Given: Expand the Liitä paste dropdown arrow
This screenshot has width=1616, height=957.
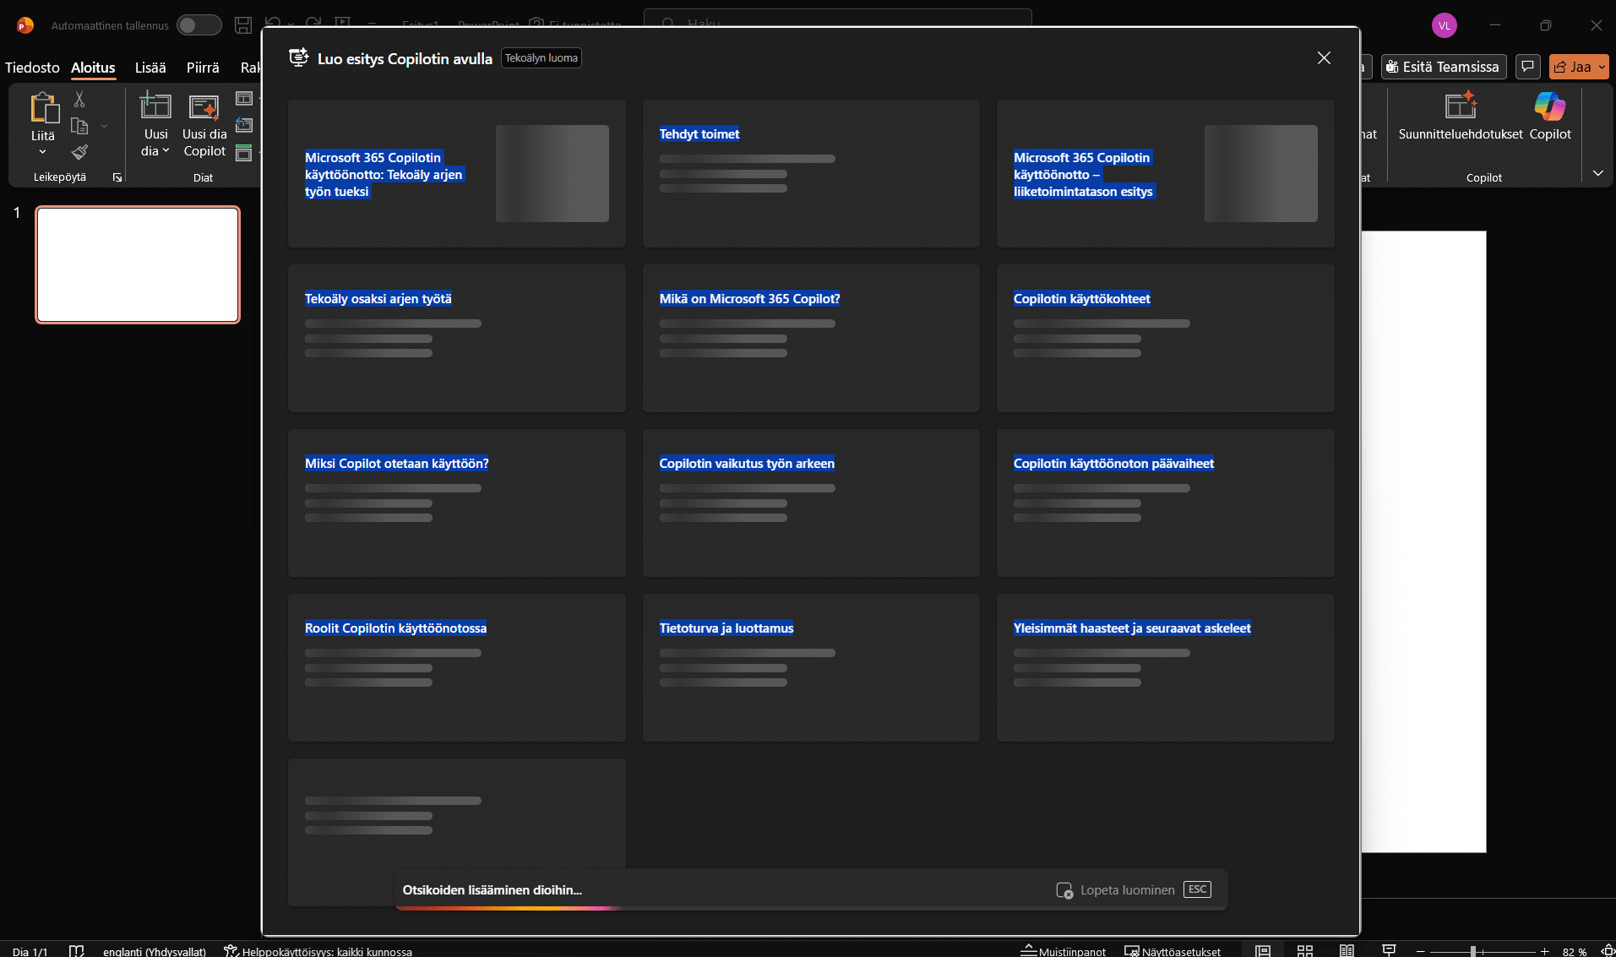Looking at the screenshot, I should [x=42, y=152].
